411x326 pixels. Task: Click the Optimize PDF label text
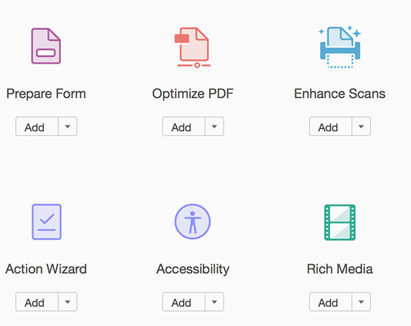tap(192, 94)
